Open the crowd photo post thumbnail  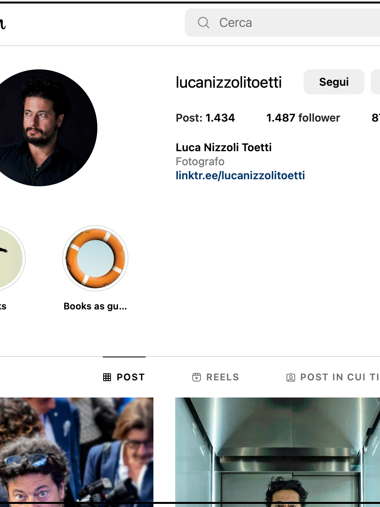(x=77, y=452)
